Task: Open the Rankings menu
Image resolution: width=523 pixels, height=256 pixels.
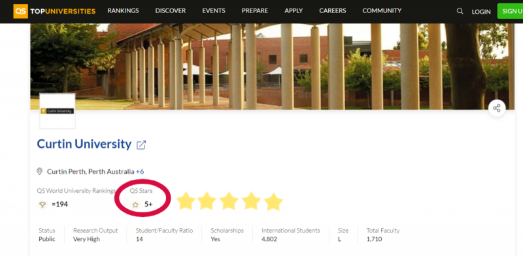Action: 123,10
